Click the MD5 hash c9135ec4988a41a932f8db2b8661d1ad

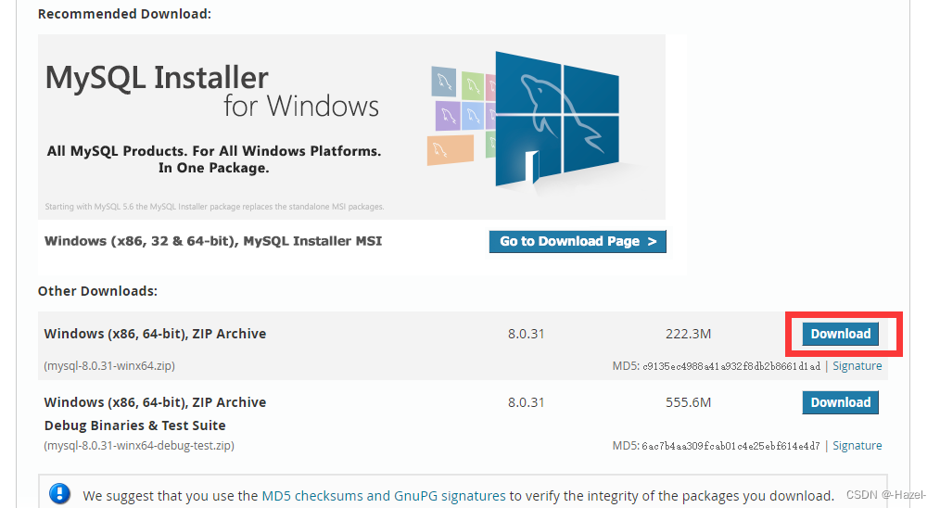(x=730, y=366)
